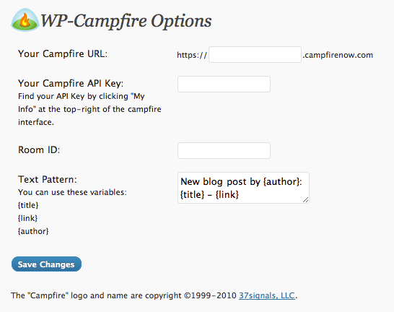The width and height of the screenshot is (394, 312).
Task: Click the {title} variable text
Action: click(x=28, y=205)
